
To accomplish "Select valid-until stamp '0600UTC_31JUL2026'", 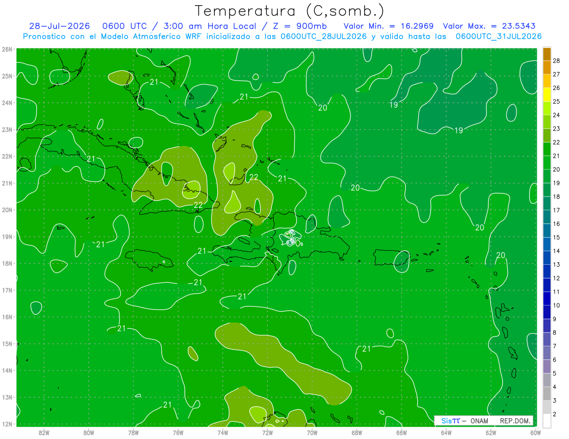I will [498, 36].
